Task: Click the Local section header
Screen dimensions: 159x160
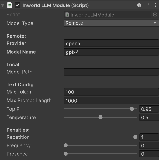Action: pyautogui.click(x=13, y=65)
